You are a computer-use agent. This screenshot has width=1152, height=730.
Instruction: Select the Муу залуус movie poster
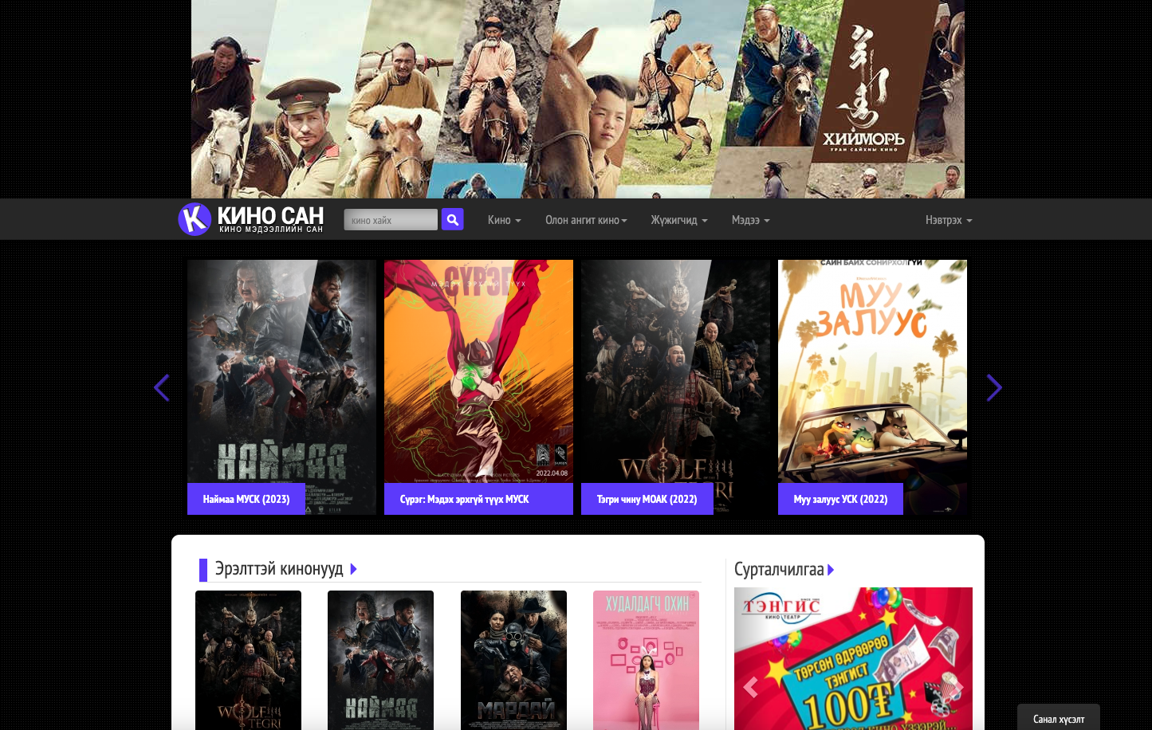[872, 371]
